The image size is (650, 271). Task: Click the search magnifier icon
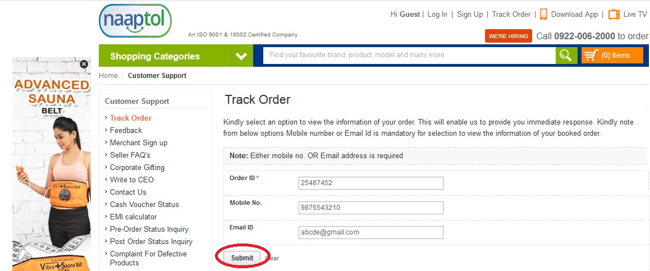[566, 56]
